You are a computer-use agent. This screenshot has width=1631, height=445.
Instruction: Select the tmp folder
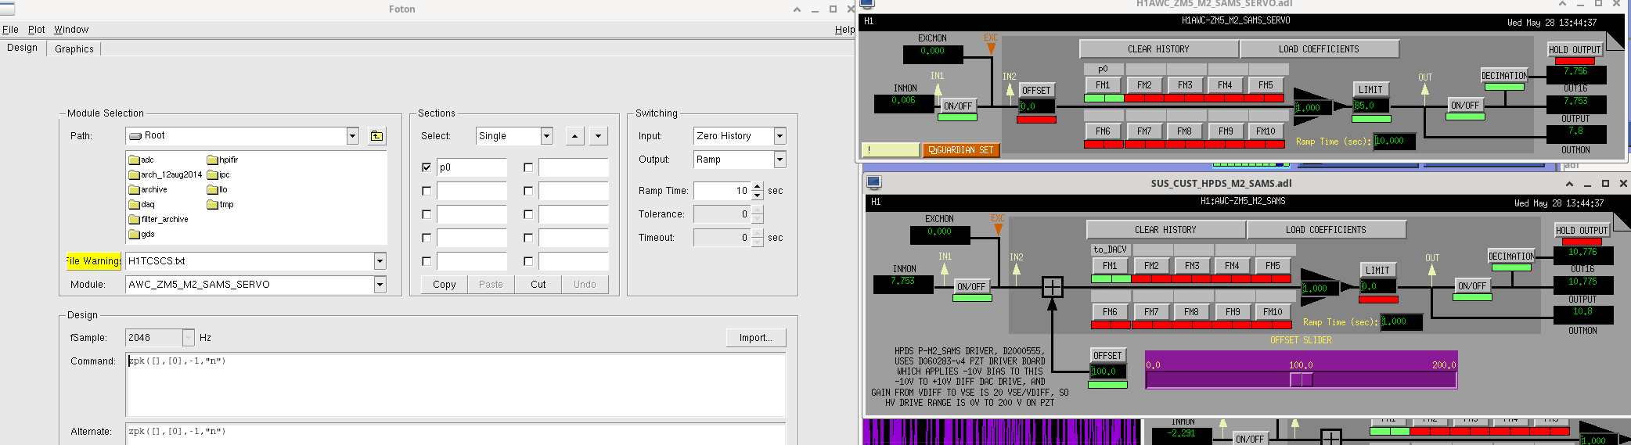[220, 204]
